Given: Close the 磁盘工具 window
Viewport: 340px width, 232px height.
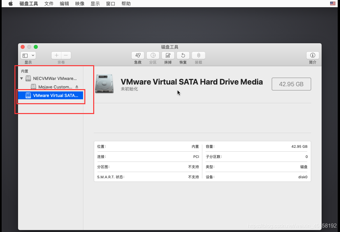Looking at the screenshot, I should (x=23, y=47).
